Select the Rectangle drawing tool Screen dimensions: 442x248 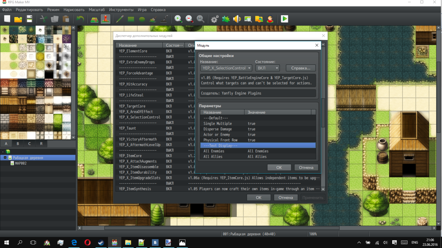coord(131,19)
